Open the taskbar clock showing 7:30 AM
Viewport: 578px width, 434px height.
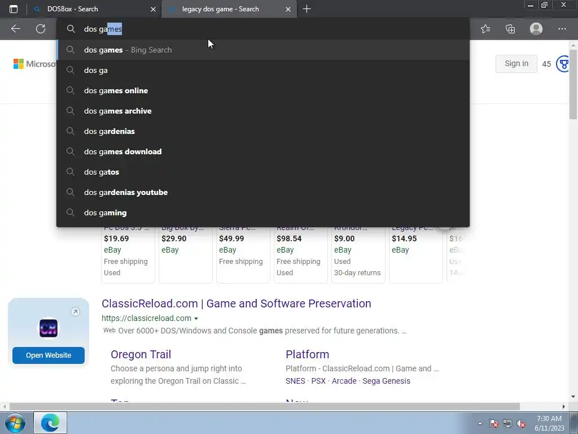549,423
